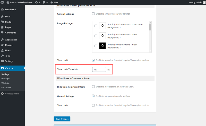Open the updates icon showing 8
The width and height of the screenshot is (206, 126).
(36, 2)
